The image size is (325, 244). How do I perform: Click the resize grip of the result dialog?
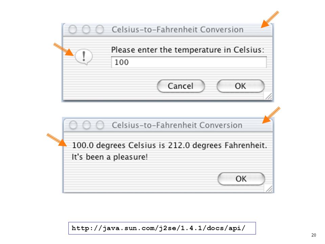click(x=269, y=189)
